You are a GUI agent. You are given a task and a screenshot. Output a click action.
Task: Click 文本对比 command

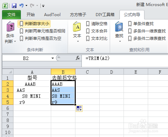point(97,39)
